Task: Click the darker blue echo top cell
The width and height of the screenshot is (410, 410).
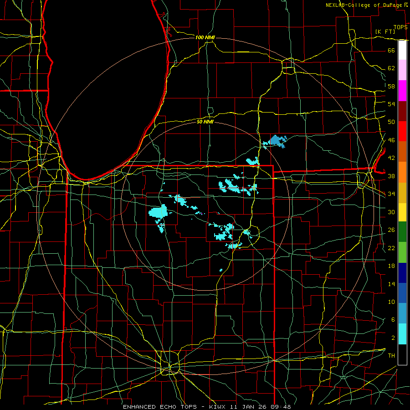Action: click(x=277, y=141)
